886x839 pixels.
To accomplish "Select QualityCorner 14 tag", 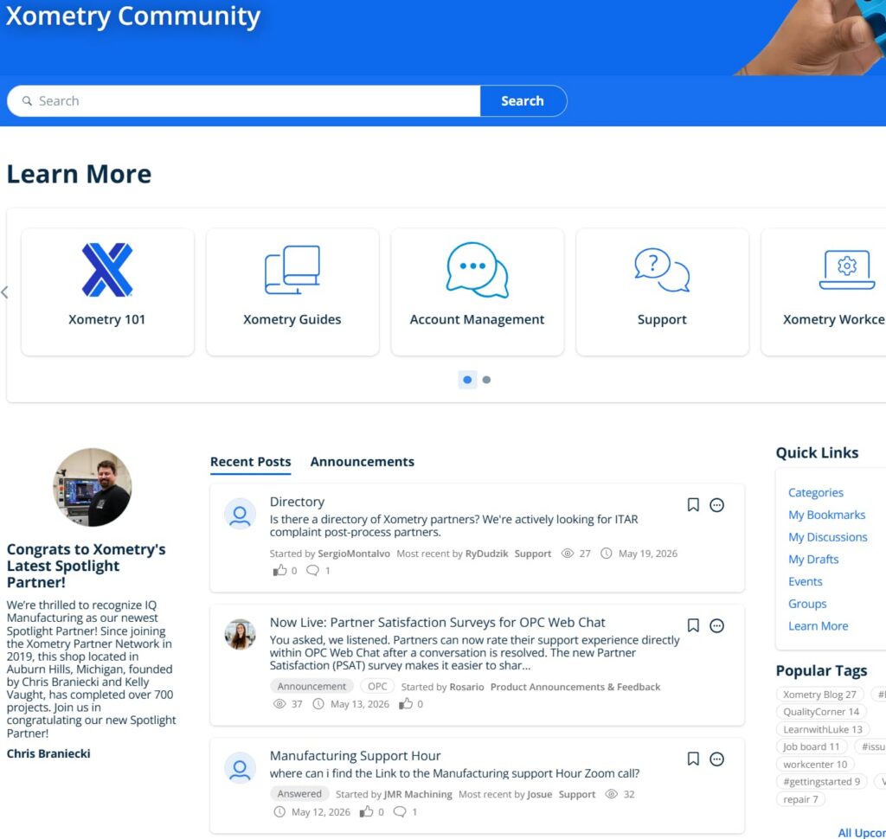I will [x=821, y=712].
